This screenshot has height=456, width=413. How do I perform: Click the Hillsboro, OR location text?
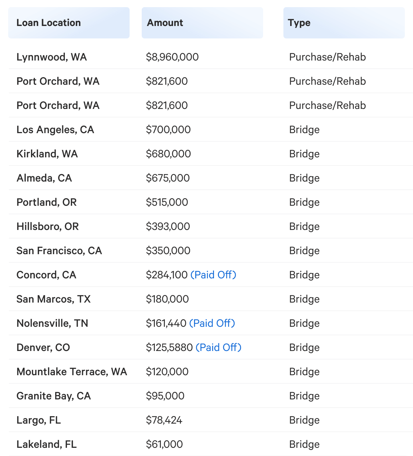[x=48, y=226]
